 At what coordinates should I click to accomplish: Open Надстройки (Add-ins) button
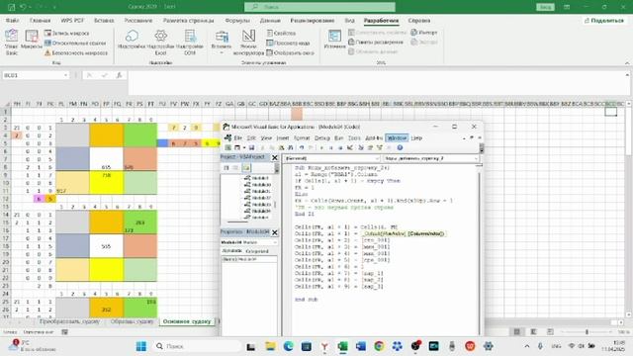[x=132, y=40]
